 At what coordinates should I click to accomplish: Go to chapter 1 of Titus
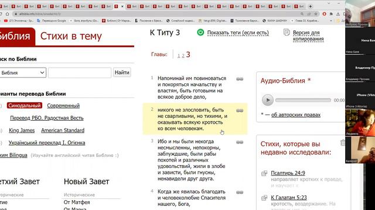tap(178, 56)
